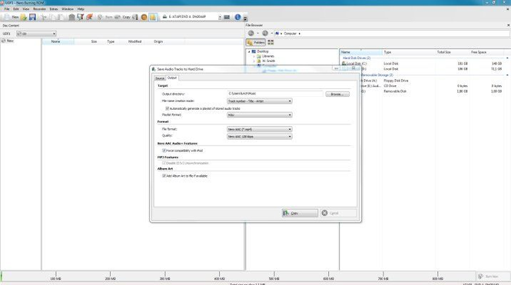Click the Browse button for output directory
Screen dimensions: 511x285
337,94
